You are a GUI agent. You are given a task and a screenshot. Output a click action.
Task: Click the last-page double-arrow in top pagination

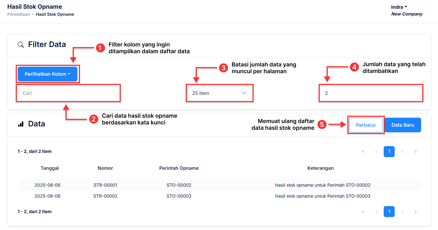pyautogui.click(x=415, y=151)
